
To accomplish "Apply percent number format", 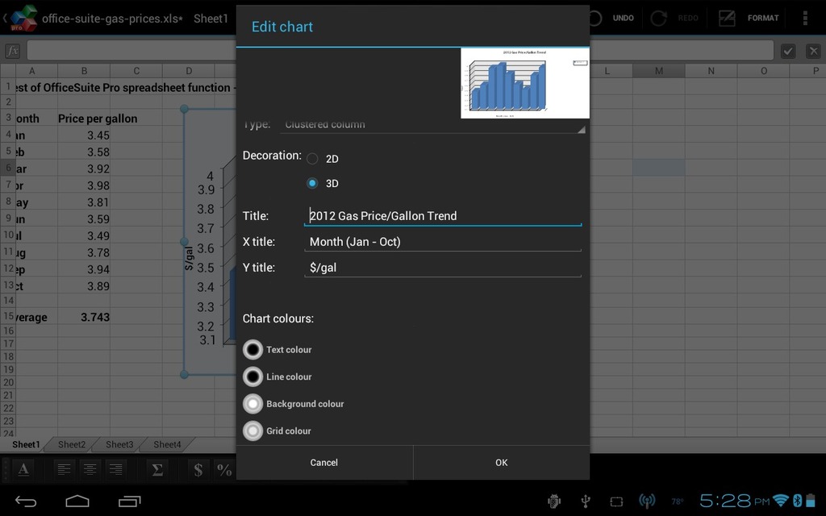I will tap(224, 469).
